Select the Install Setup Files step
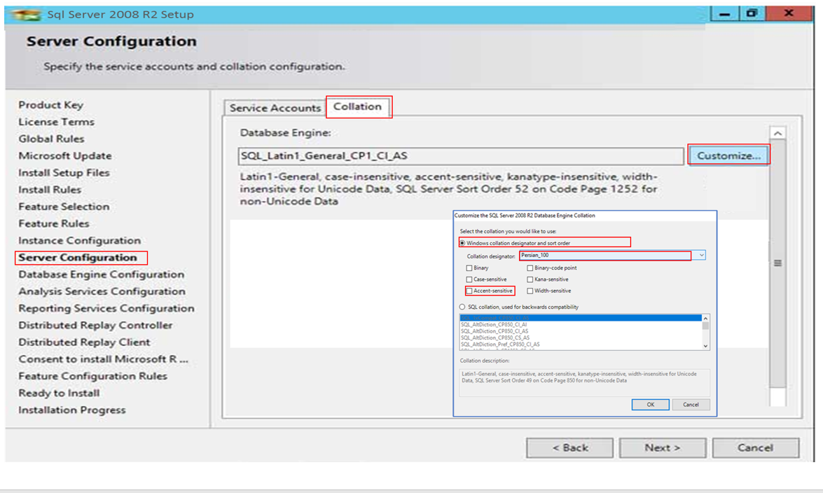The width and height of the screenshot is (823, 493). click(64, 173)
